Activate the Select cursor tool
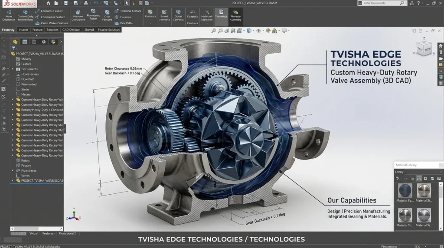Screen dimensions: 444x248 [x=127, y=3]
